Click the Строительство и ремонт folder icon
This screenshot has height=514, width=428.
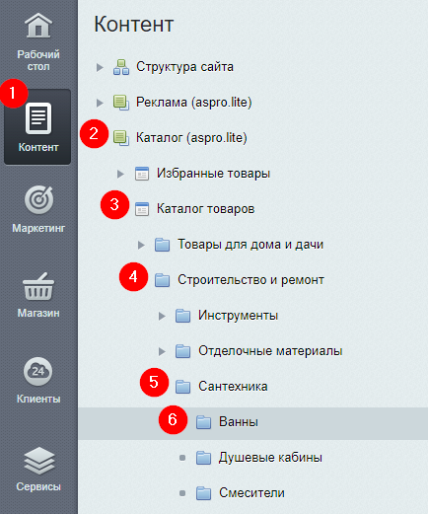[x=163, y=280]
